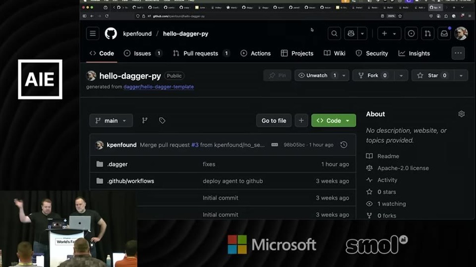This screenshot has height=267, width=476.
Task: View branches via branch icon
Action: coord(145,121)
